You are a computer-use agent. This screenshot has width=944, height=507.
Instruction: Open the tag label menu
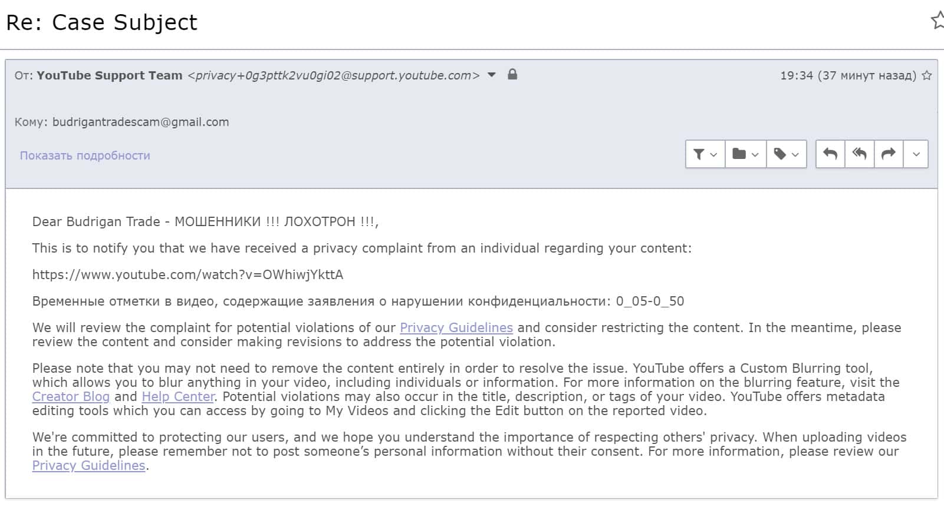click(x=786, y=154)
